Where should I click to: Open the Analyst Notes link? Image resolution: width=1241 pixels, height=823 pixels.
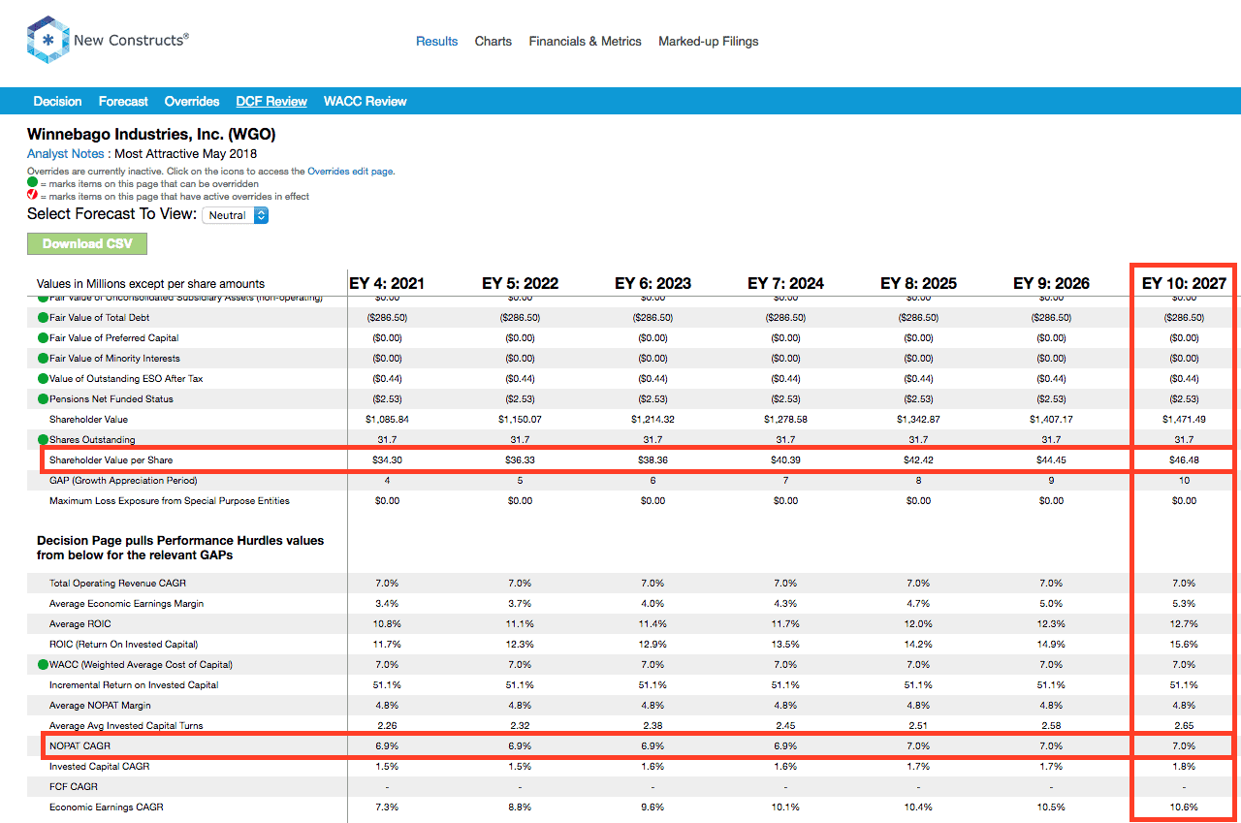(66, 153)
